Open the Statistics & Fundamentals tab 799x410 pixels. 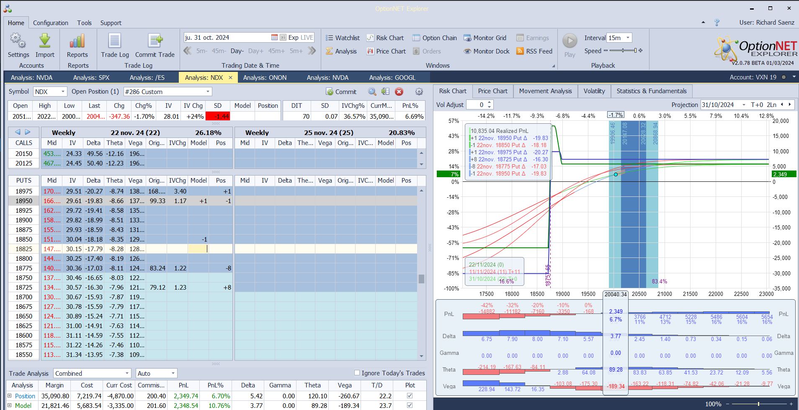tap(652, 91)
